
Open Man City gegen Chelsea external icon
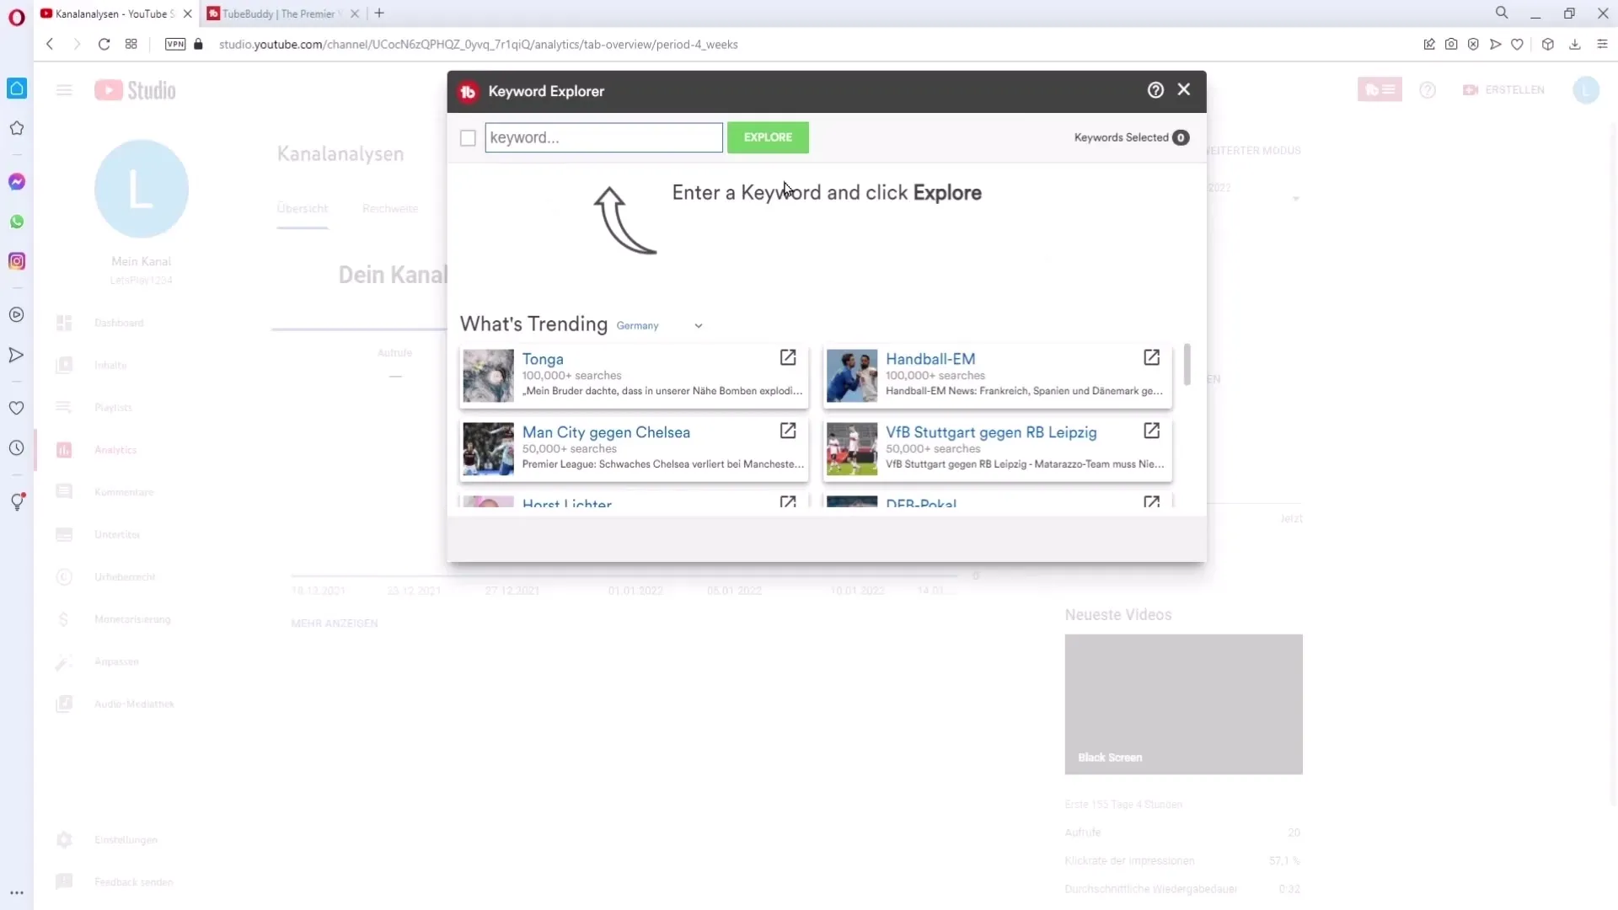click(788, 431)
